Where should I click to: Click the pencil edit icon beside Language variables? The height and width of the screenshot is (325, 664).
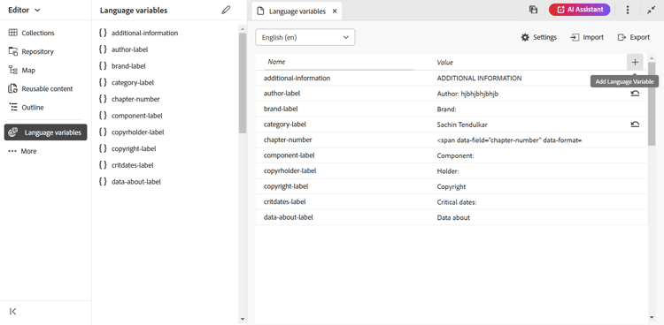pos(226,10)
